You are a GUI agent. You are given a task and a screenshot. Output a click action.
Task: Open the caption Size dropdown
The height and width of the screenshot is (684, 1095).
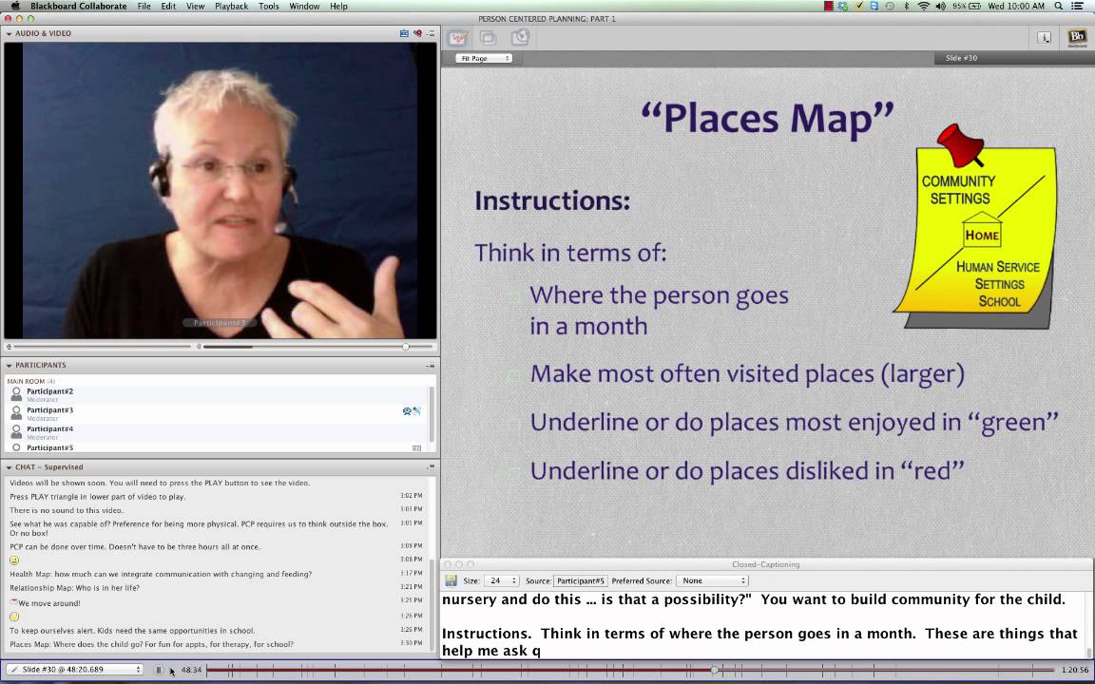click(502, 580)
